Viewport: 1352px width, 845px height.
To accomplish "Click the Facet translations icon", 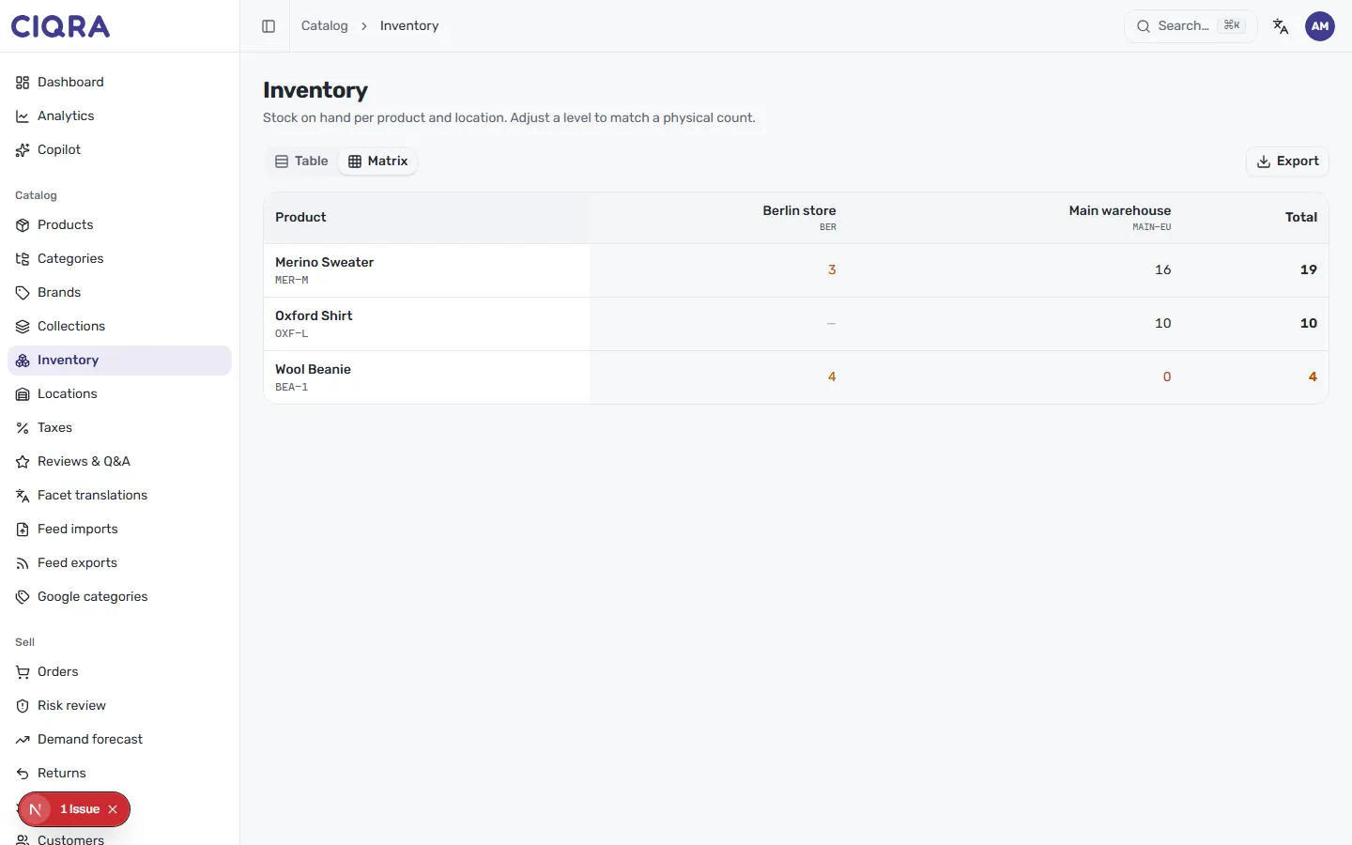I will coord(23,496).
